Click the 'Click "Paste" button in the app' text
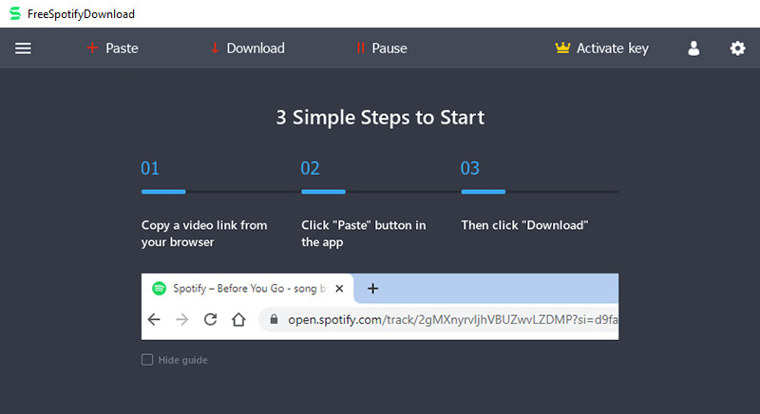Screen dimensions: 760x414 (x=364, y=234)
